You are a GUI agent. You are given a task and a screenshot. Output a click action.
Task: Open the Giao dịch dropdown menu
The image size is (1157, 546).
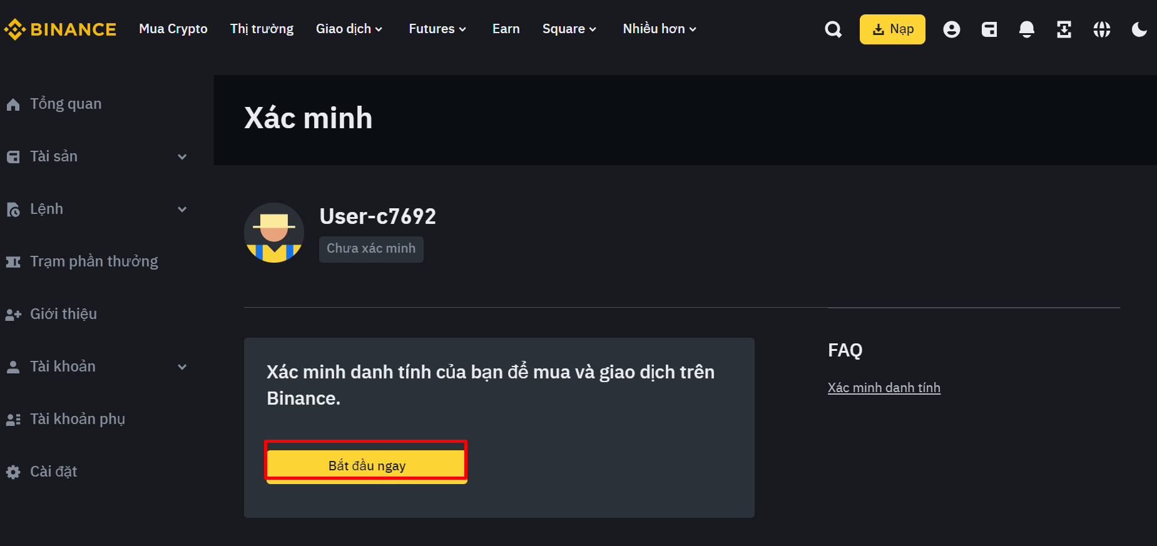(x=349, y=29)
